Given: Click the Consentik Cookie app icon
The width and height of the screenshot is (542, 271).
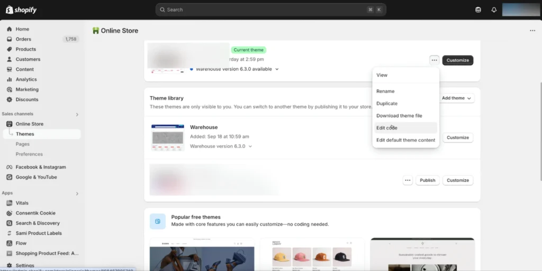Looking at the screenshot, I should (x=10, y=213).
